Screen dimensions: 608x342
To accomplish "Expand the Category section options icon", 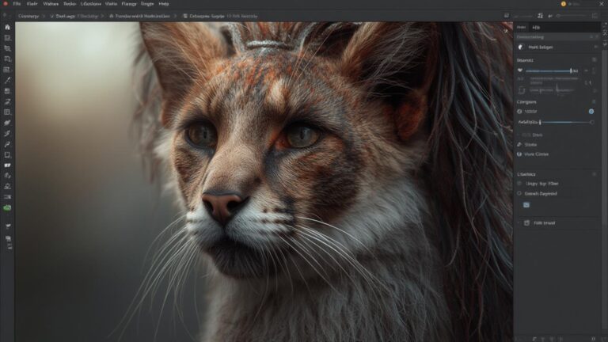I will coord(592,102).
